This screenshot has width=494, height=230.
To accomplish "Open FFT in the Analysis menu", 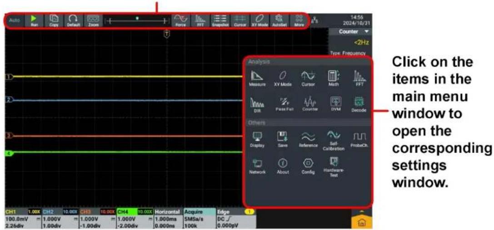I will point(359,78).
